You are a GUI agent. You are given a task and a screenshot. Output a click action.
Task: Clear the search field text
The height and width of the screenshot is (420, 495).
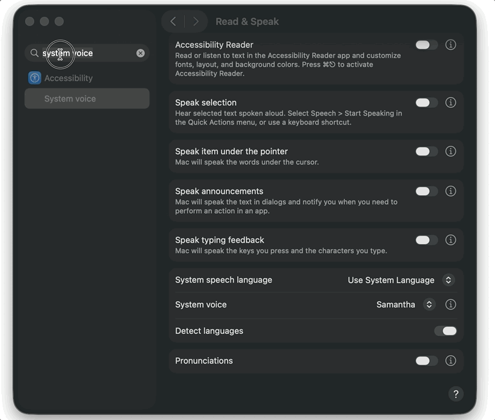coord(140,53)
